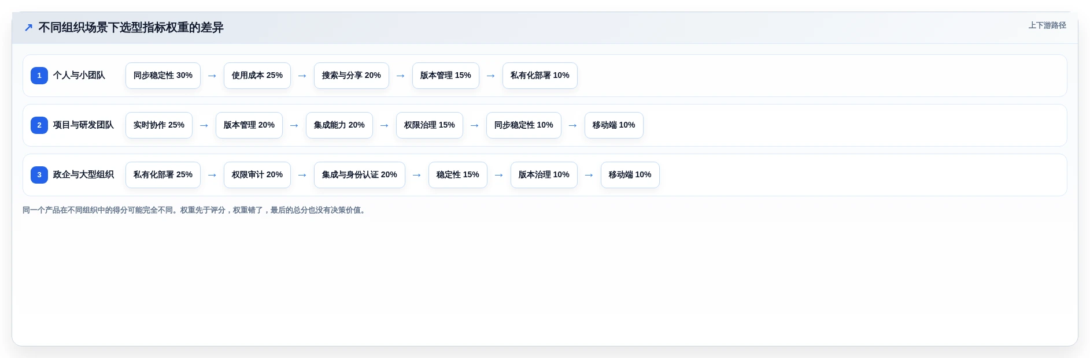Click the 同步稳定性 30% chip
The width and height of the screenshot is (1090, 358).
163,76
